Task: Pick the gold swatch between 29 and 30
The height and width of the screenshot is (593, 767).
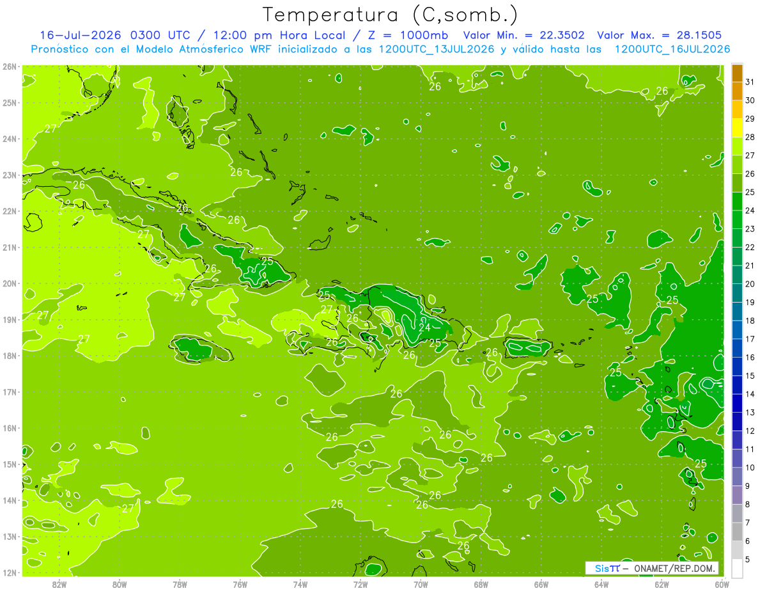Action: click(737, 110)
